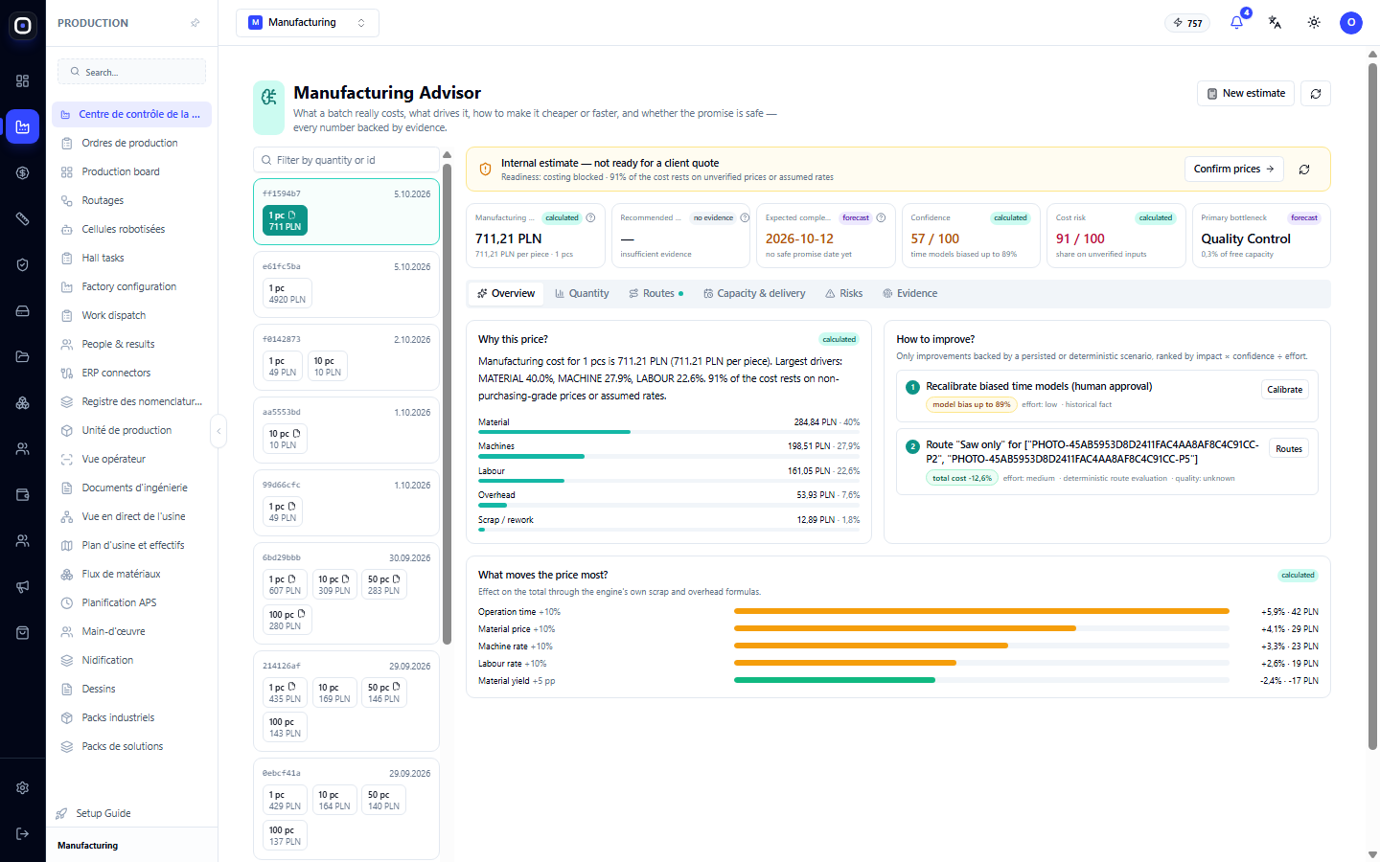Viewport: 1380px width, 862px height.
Task: Open the user avatar menu
Action: click(x=1351, y=22)
